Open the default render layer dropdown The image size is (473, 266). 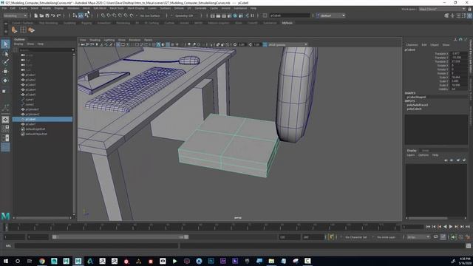click(331, 16)
